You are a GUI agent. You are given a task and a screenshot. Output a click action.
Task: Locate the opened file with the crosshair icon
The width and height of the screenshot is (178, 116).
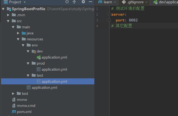pos(67,2)
